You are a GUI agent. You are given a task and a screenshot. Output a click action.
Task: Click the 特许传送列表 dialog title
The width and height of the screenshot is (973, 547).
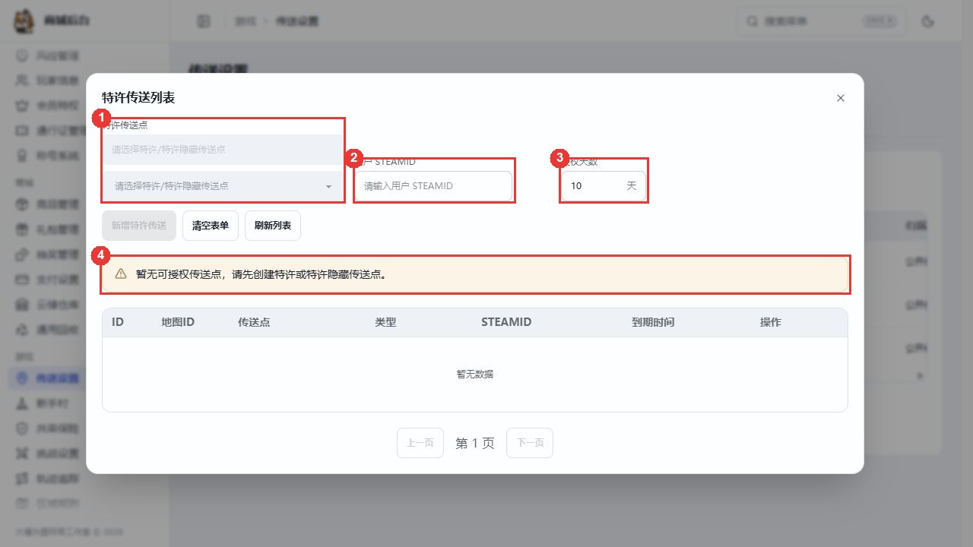(x=138, y=98)
